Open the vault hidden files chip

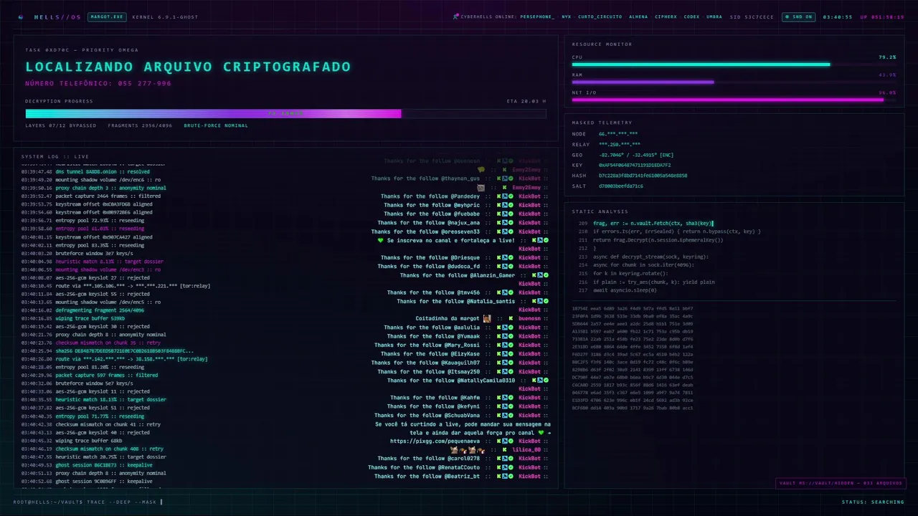point(840,483)
